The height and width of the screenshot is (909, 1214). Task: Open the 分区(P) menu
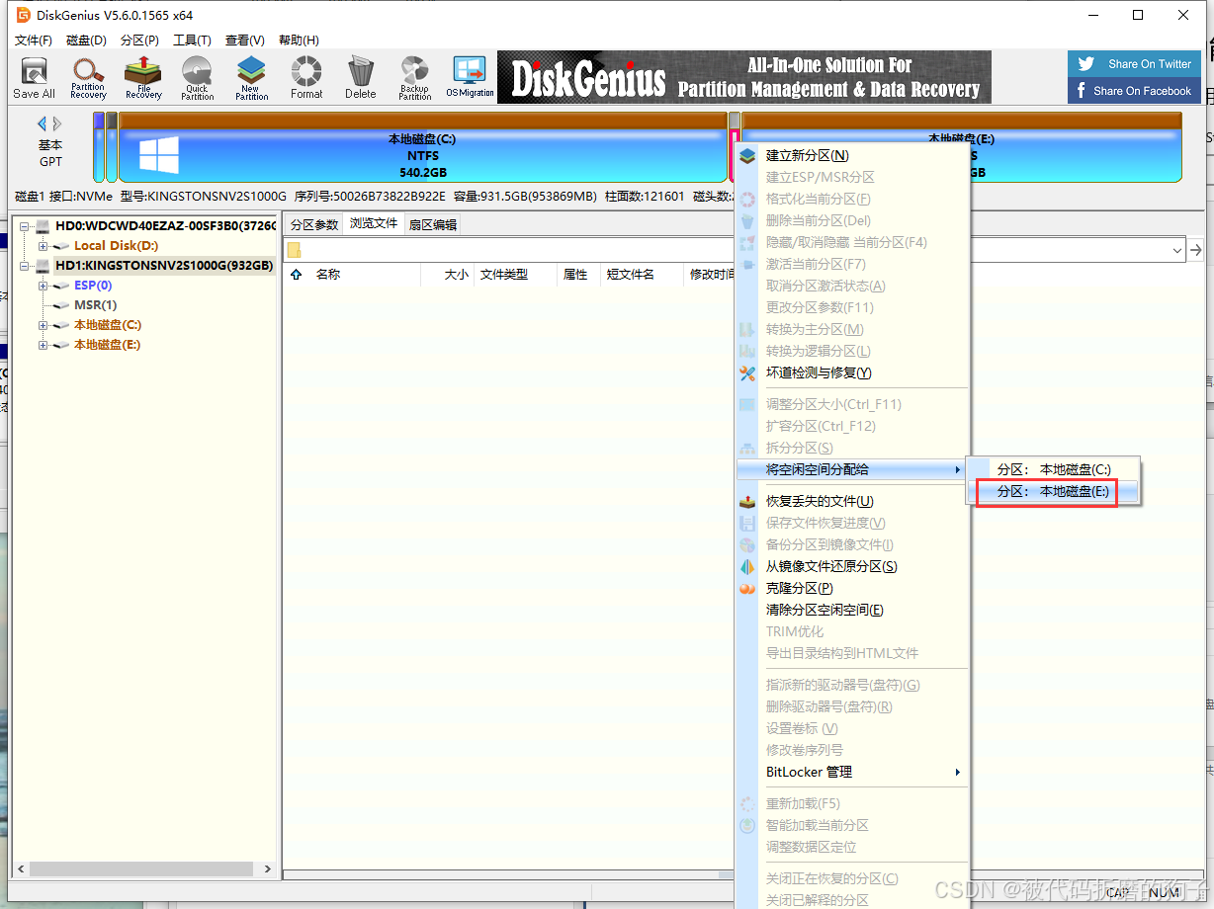139,41
